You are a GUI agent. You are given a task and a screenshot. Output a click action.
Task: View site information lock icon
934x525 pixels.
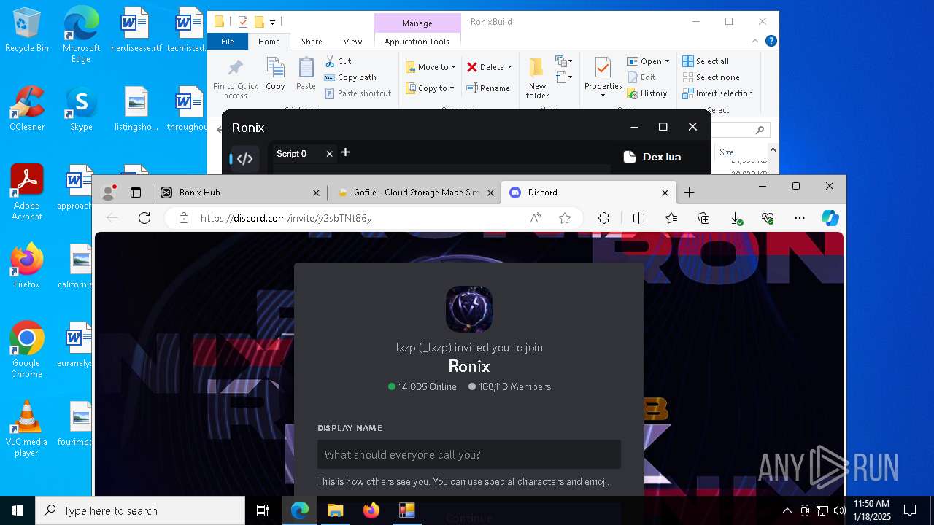pyautogui.click(x=184, y=218)
